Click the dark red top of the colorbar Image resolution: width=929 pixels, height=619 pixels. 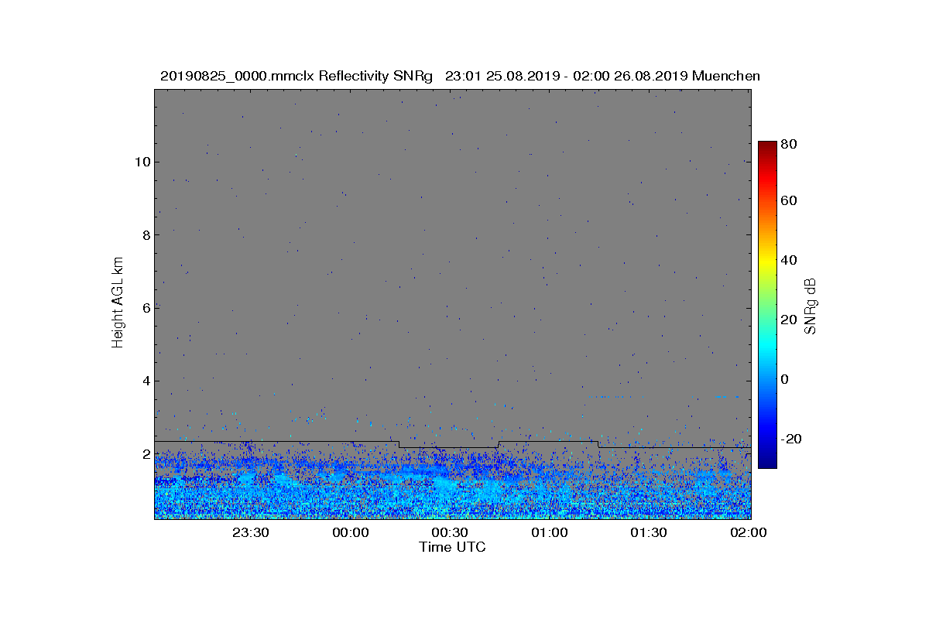(767, 145)
